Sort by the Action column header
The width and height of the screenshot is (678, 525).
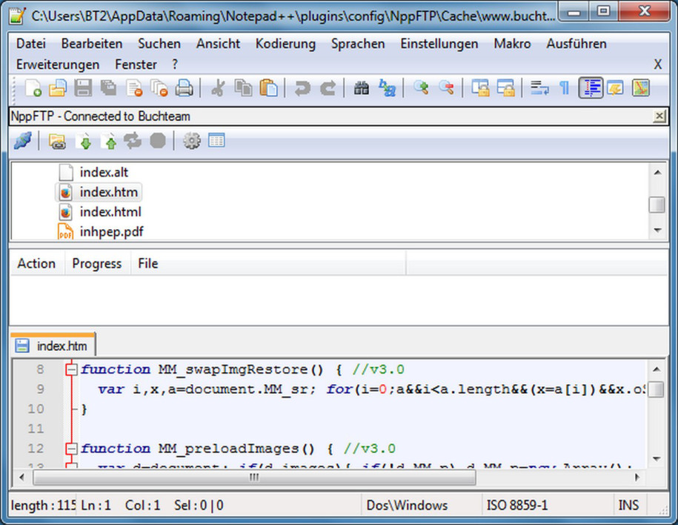pyautogui.click(x=37, y=263)
